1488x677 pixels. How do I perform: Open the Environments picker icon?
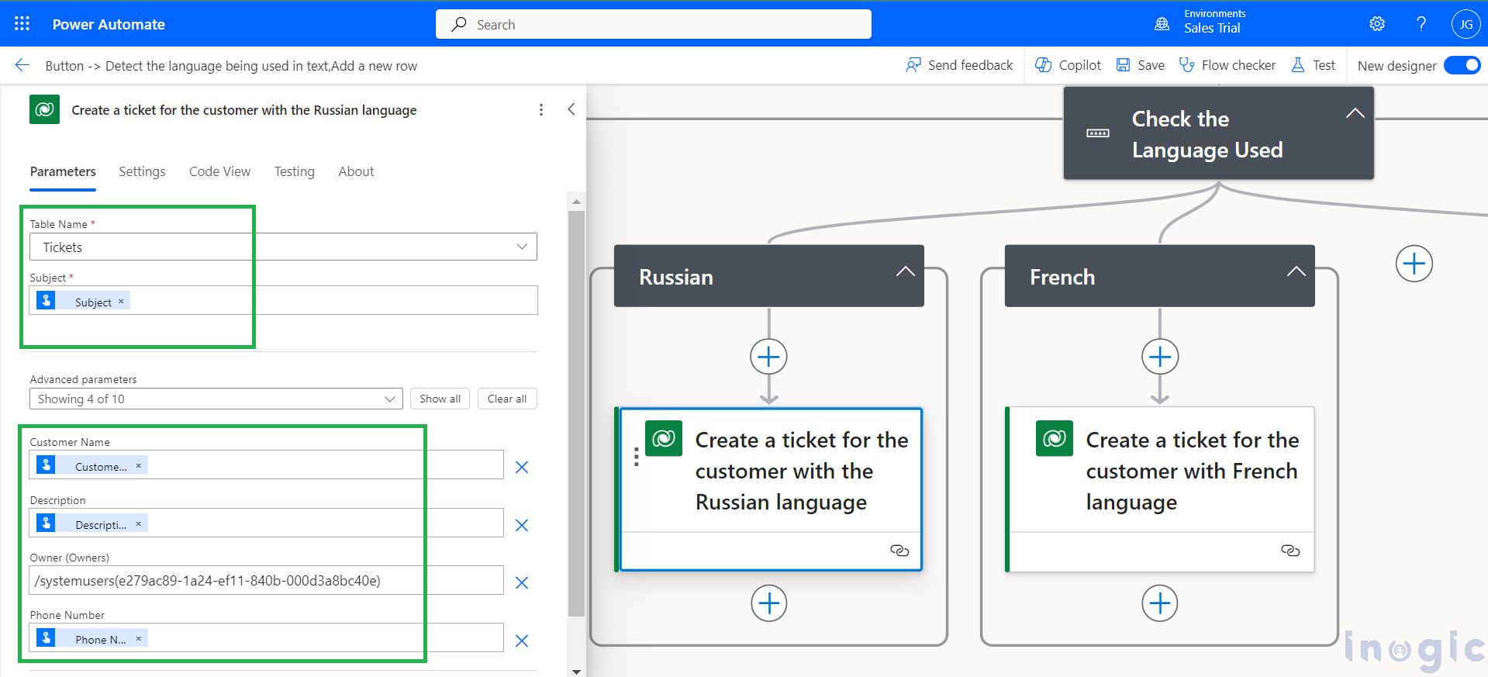point(1162,24)
